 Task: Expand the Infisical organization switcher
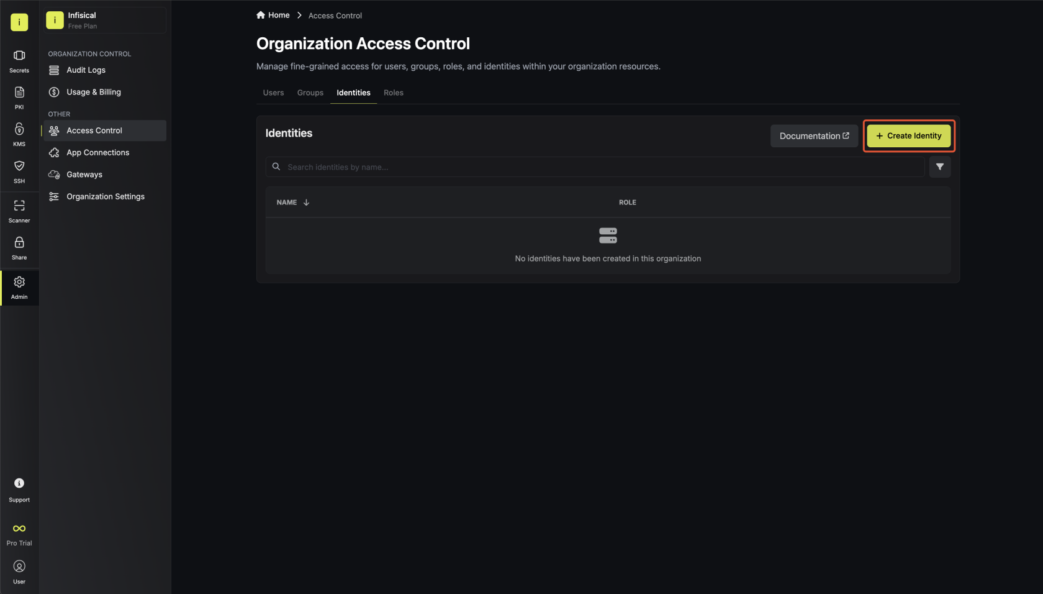click(x=104, y=21)
